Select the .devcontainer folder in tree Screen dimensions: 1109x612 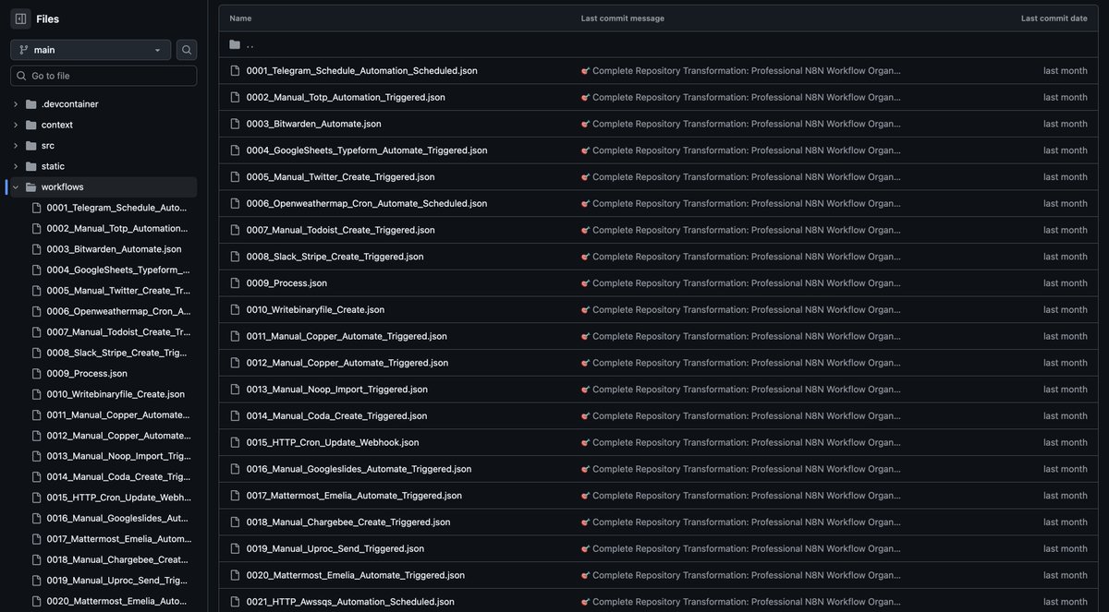[x=69, y=104]
